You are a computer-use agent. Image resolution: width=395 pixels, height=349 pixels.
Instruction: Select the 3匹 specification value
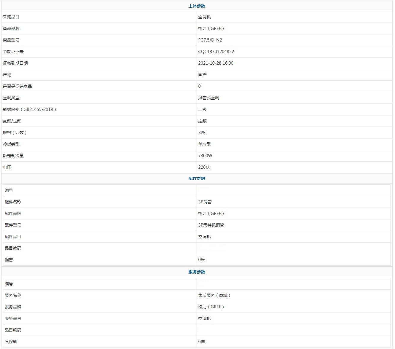pos(201,133)
